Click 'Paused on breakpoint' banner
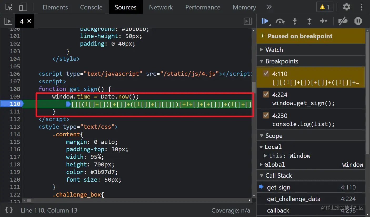Screen dimensions: 370x217 pyautogui.click(x=311, y=36)
